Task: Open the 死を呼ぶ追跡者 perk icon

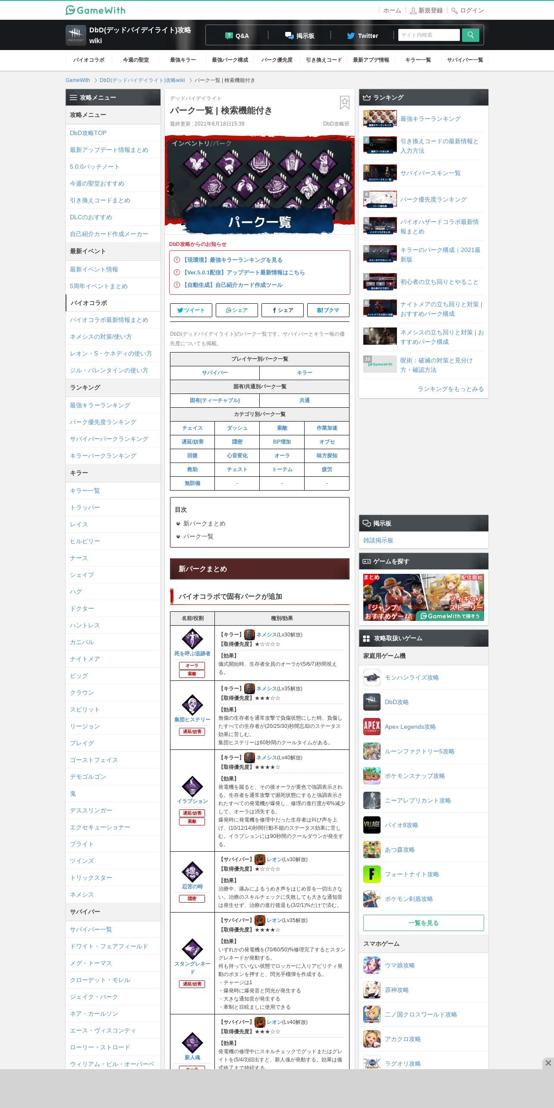Action: click(192, 639)
